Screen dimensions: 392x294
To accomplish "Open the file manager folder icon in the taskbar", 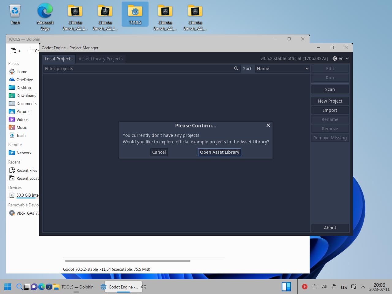I will pyautogui.click(x=56, y=287).
